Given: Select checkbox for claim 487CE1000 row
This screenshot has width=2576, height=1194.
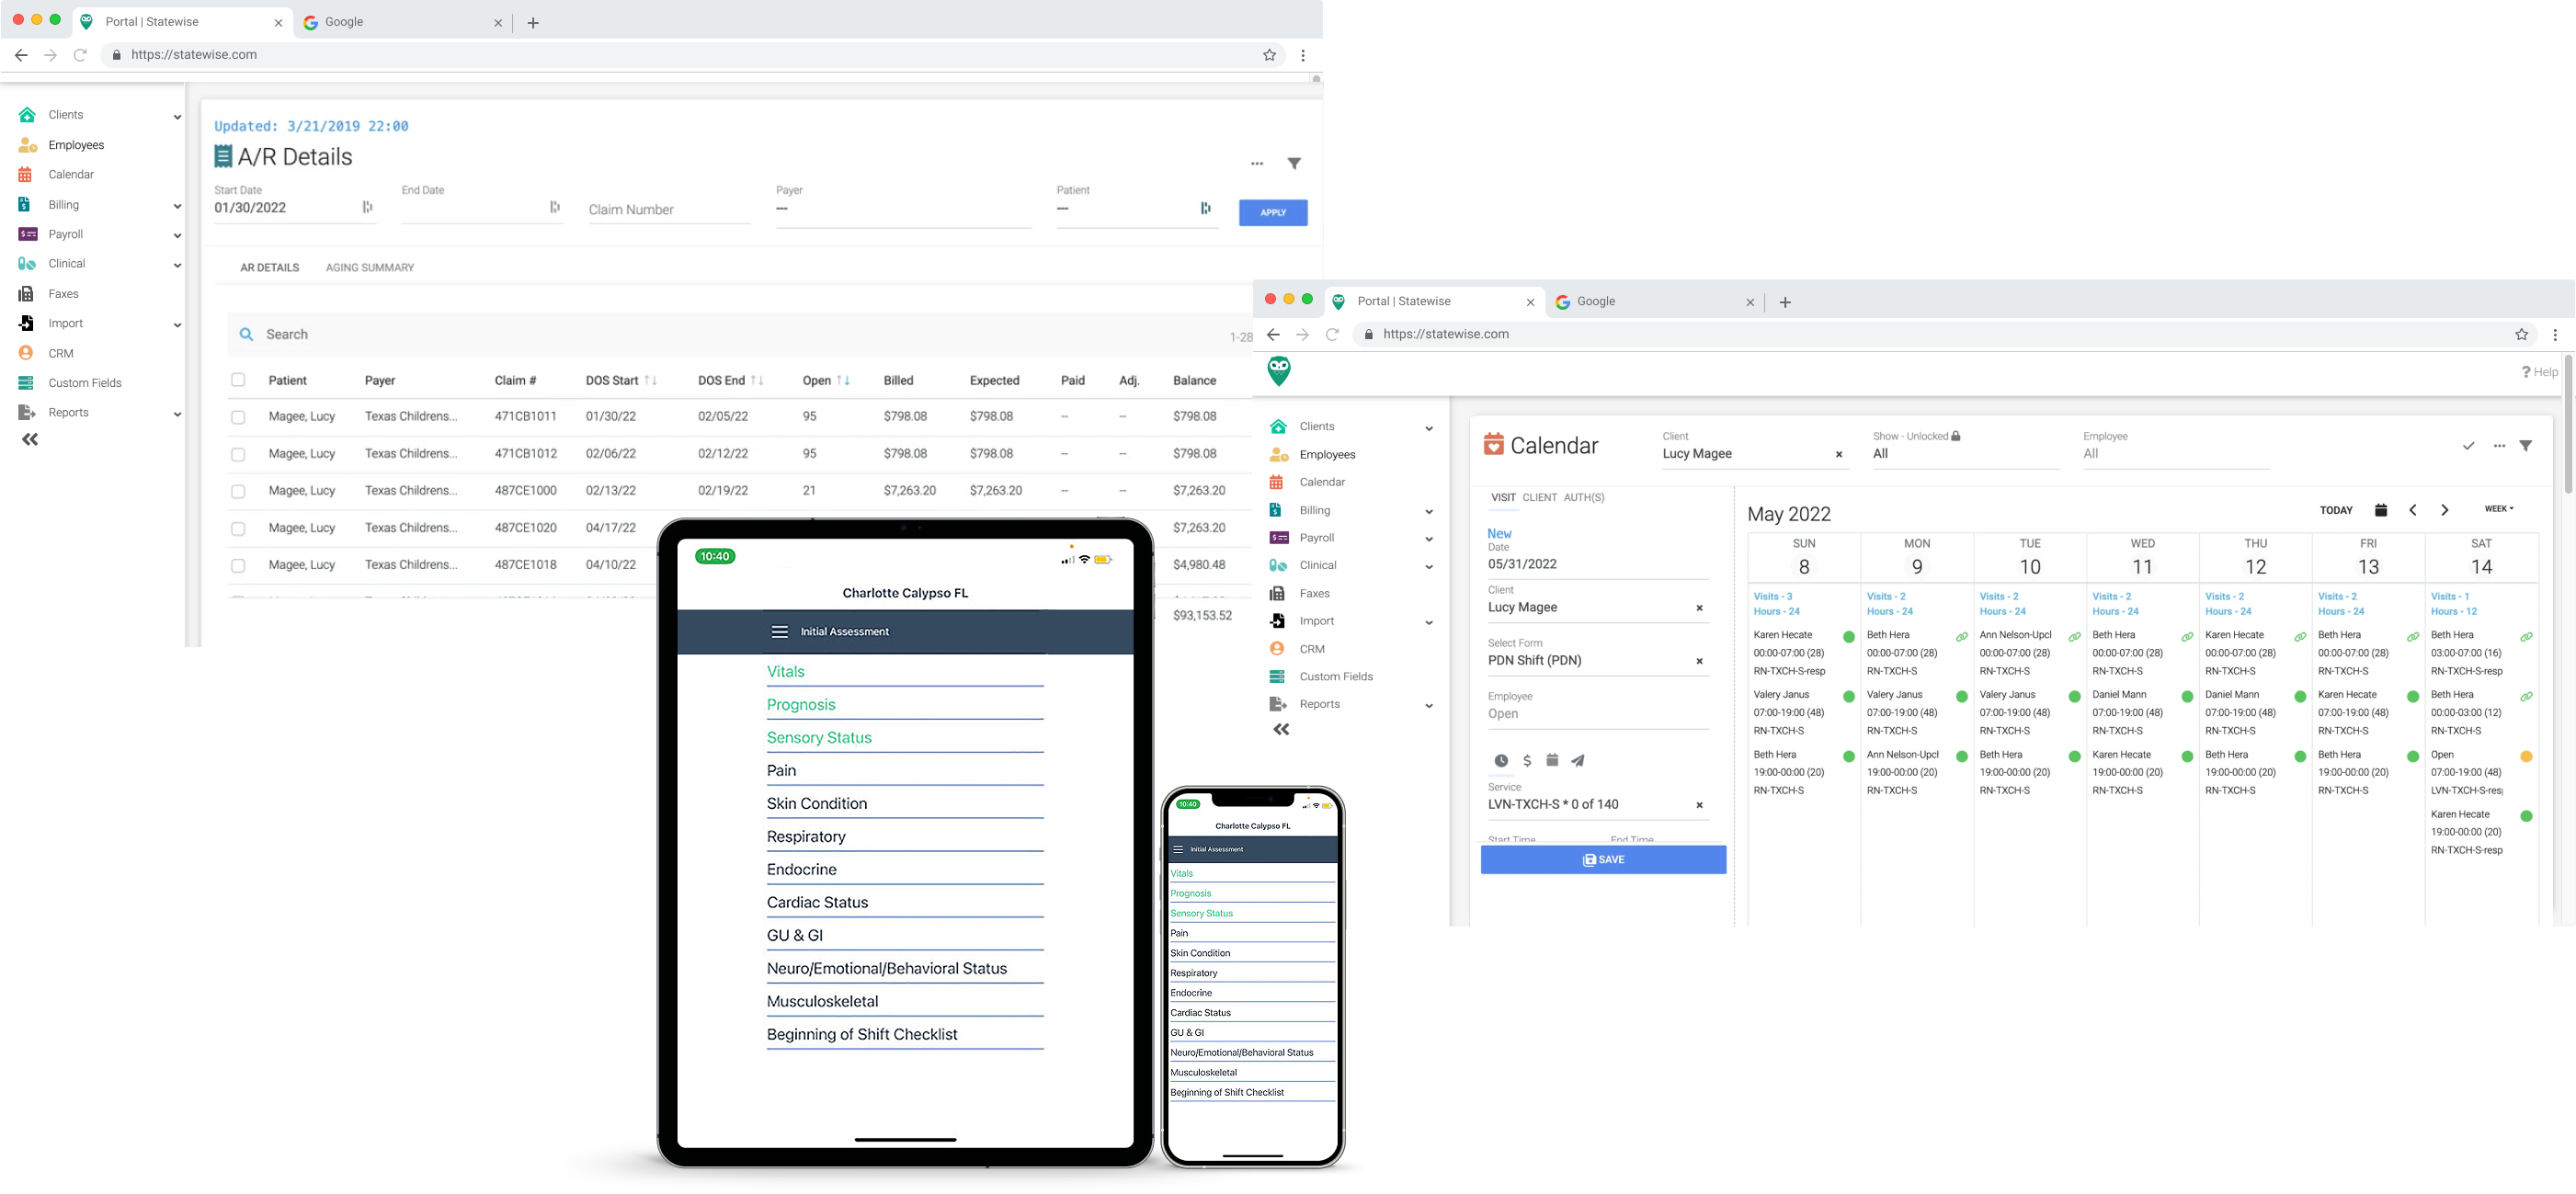Looking at the screenshot, I should pyautogui.click(x=238, y=492).
